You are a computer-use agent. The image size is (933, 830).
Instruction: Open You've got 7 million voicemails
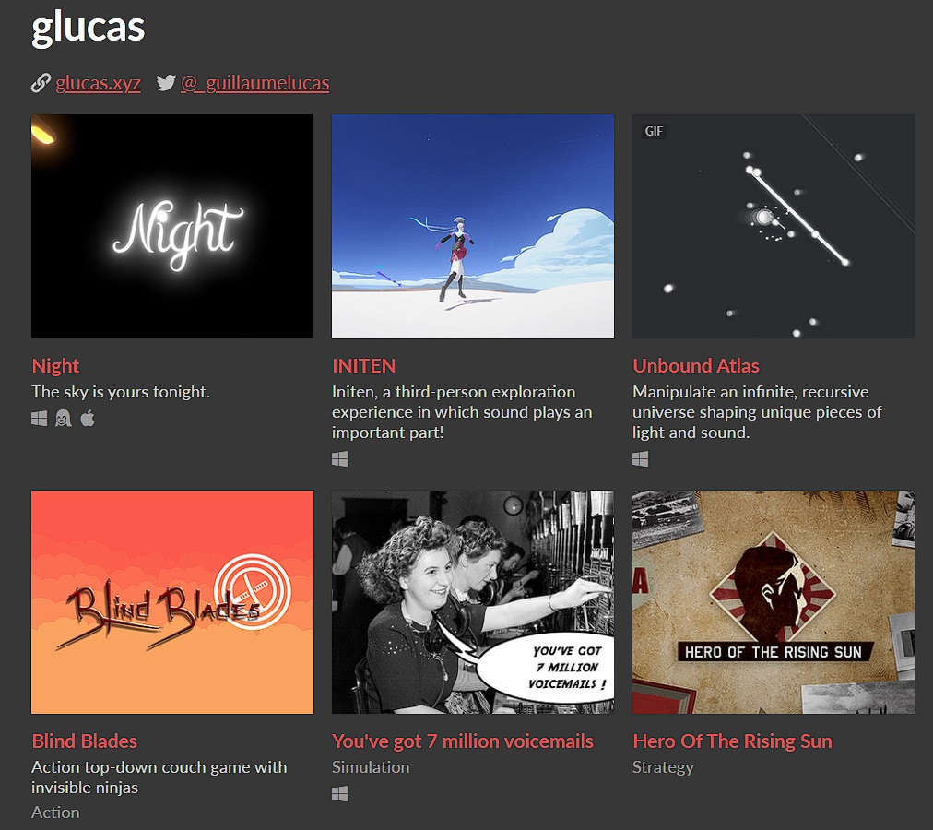462,741
